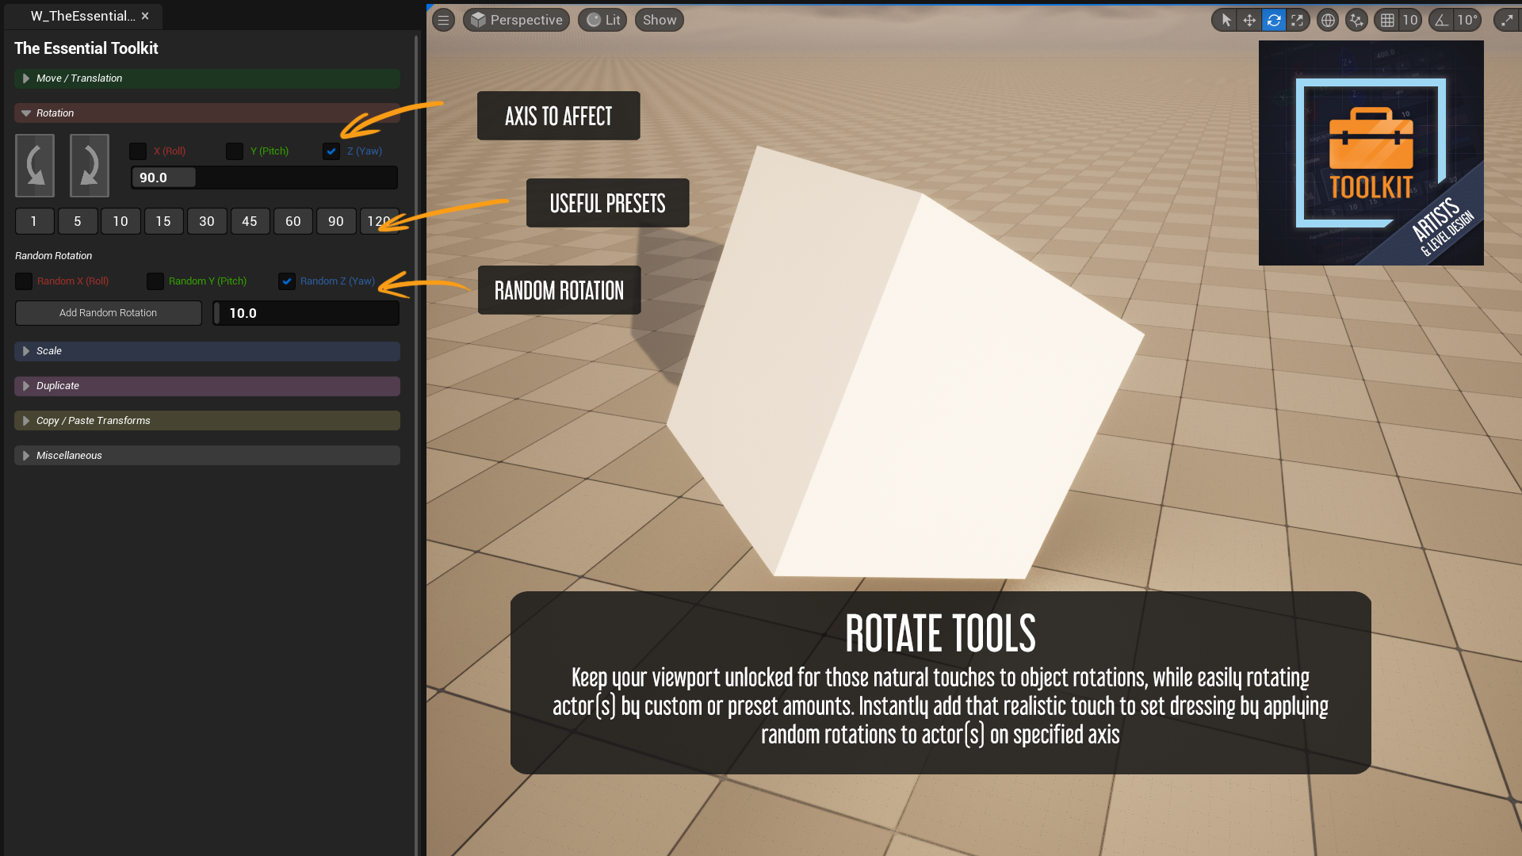Screen dimensions: 1522x856
Task: Toggle world/local transform space globe
Action: click(x=1328, y=20)
